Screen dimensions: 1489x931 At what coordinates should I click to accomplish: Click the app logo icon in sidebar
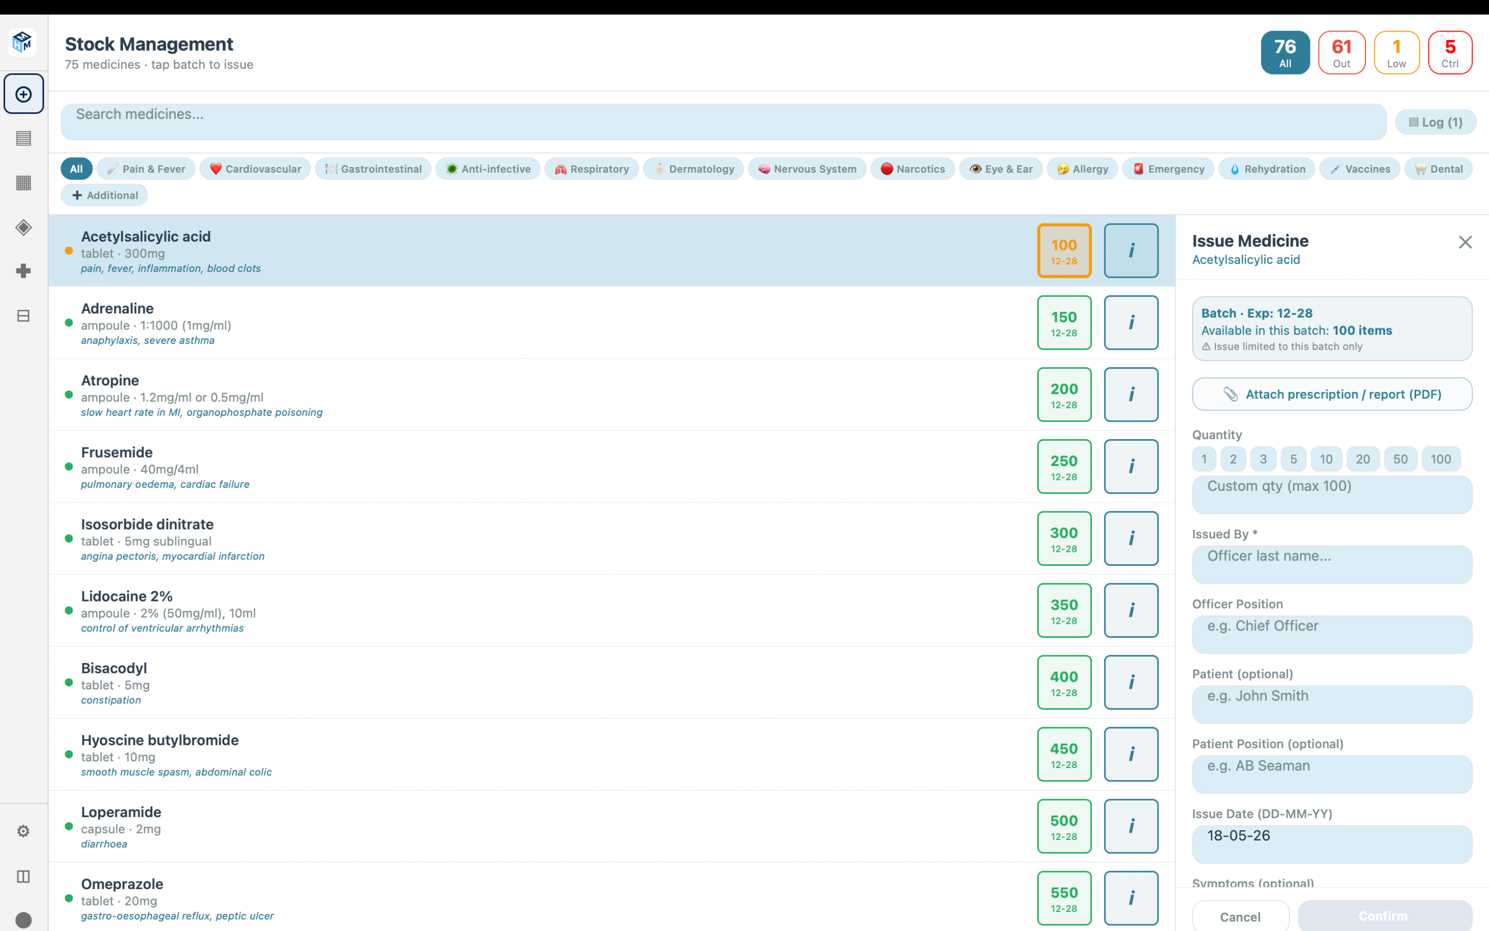tap(23, 42)
